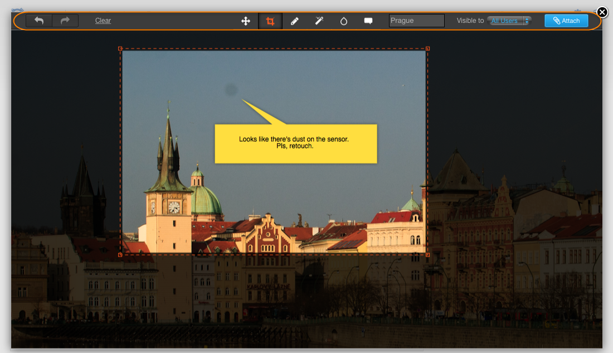Click the clock face on the tower
Image resolution: width=613 pixels, height=353 pixels.
coord(174,207)
